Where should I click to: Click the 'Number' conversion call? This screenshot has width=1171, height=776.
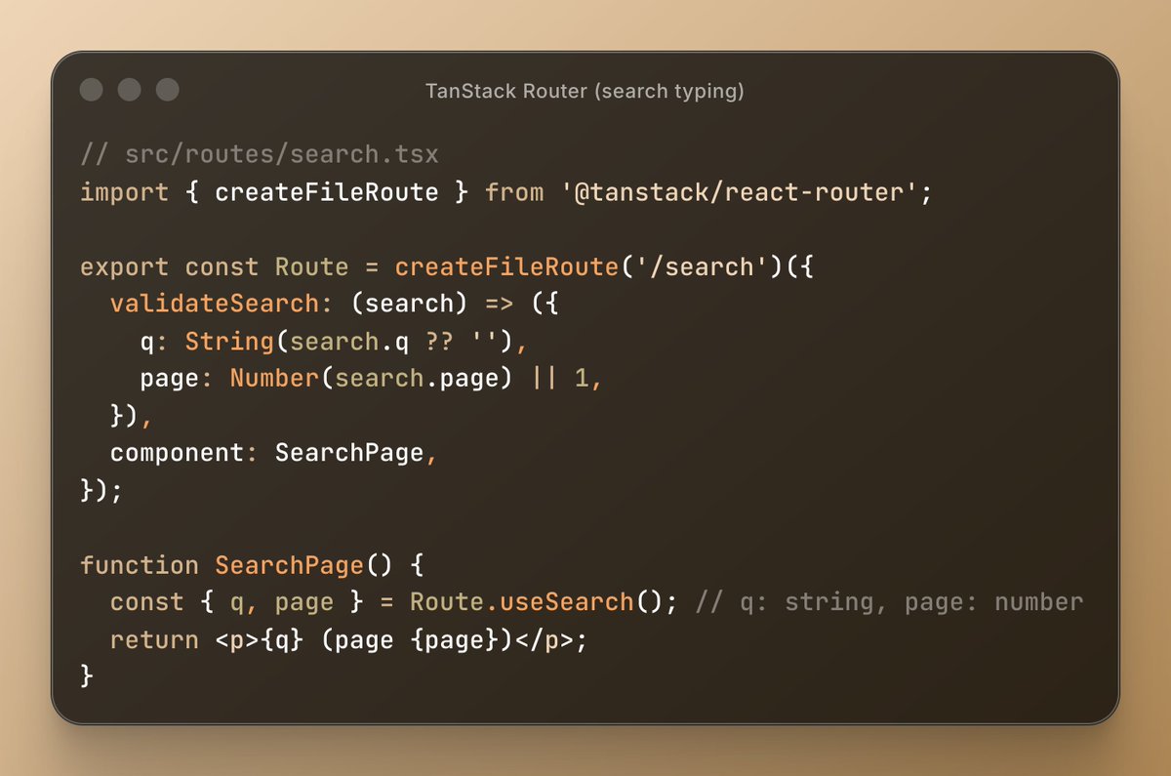tap(275, 378)
